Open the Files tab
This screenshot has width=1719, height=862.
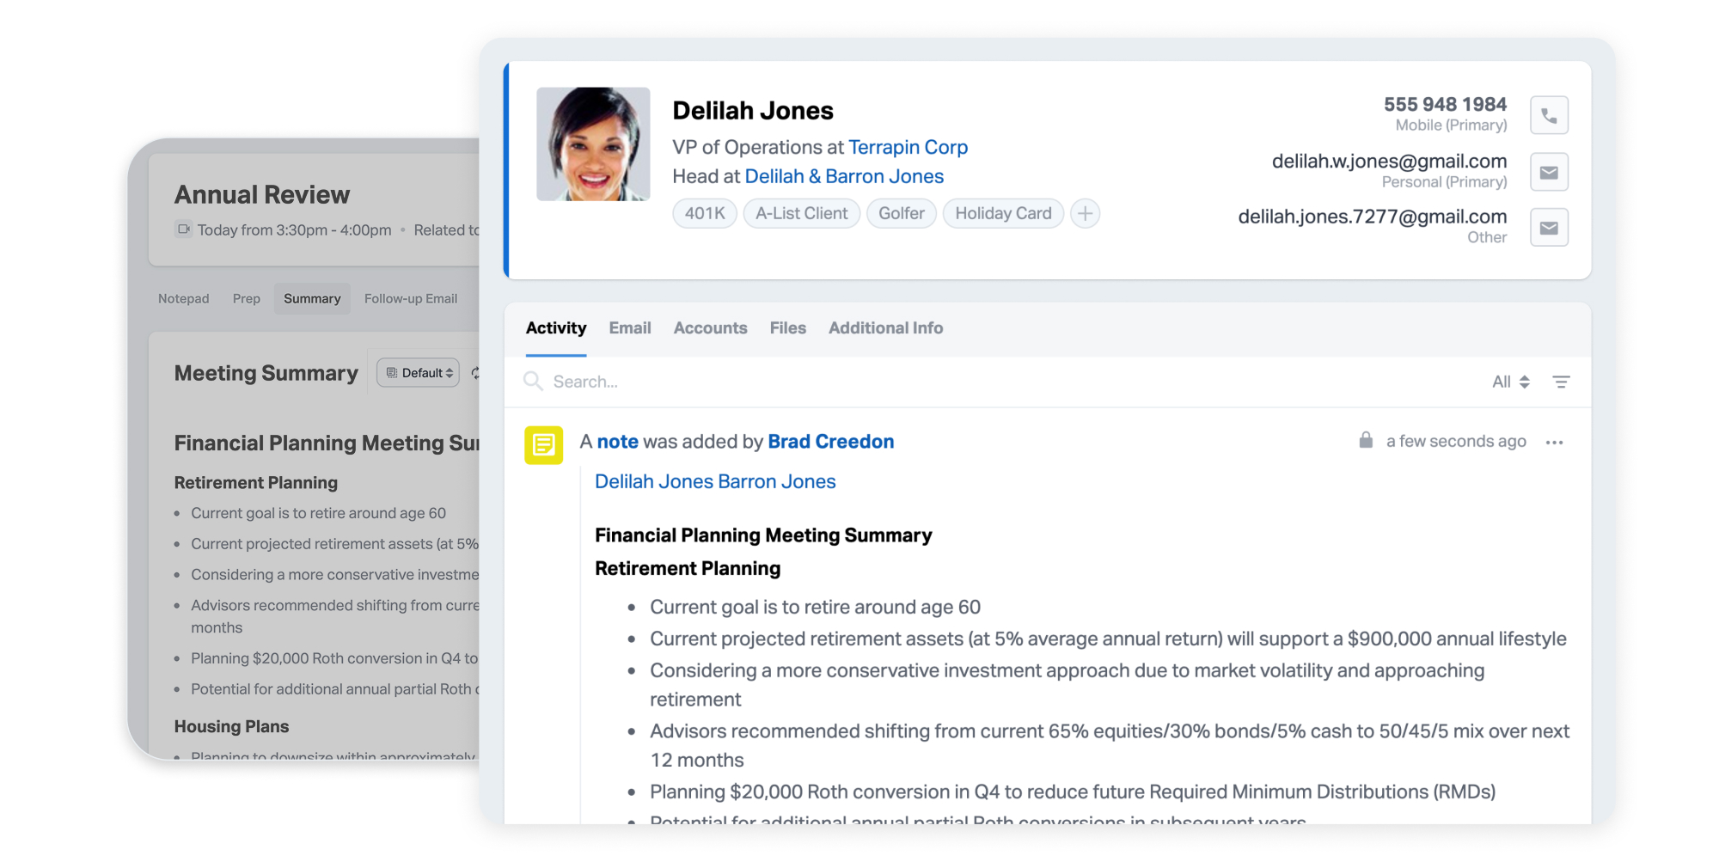[x=787, y=328]
